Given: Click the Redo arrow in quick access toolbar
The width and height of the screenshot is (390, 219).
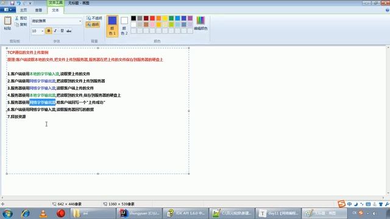Looking at the screenshot, I should [x=24, y=3].
